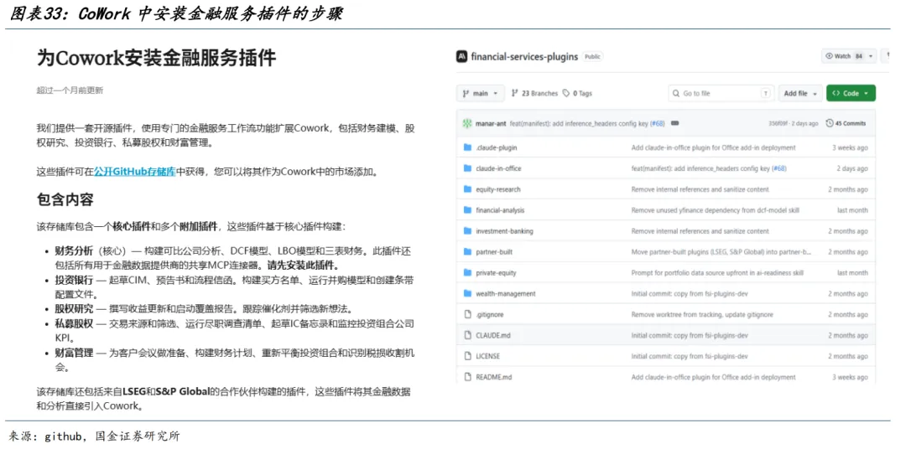906x449 pixels.
Task: Open the .claude-plugin folder name
Action: pos(497,147)
